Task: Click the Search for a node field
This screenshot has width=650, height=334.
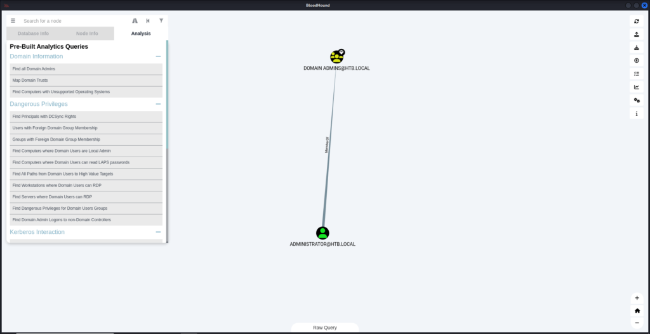Action: (x=75, y=21)
